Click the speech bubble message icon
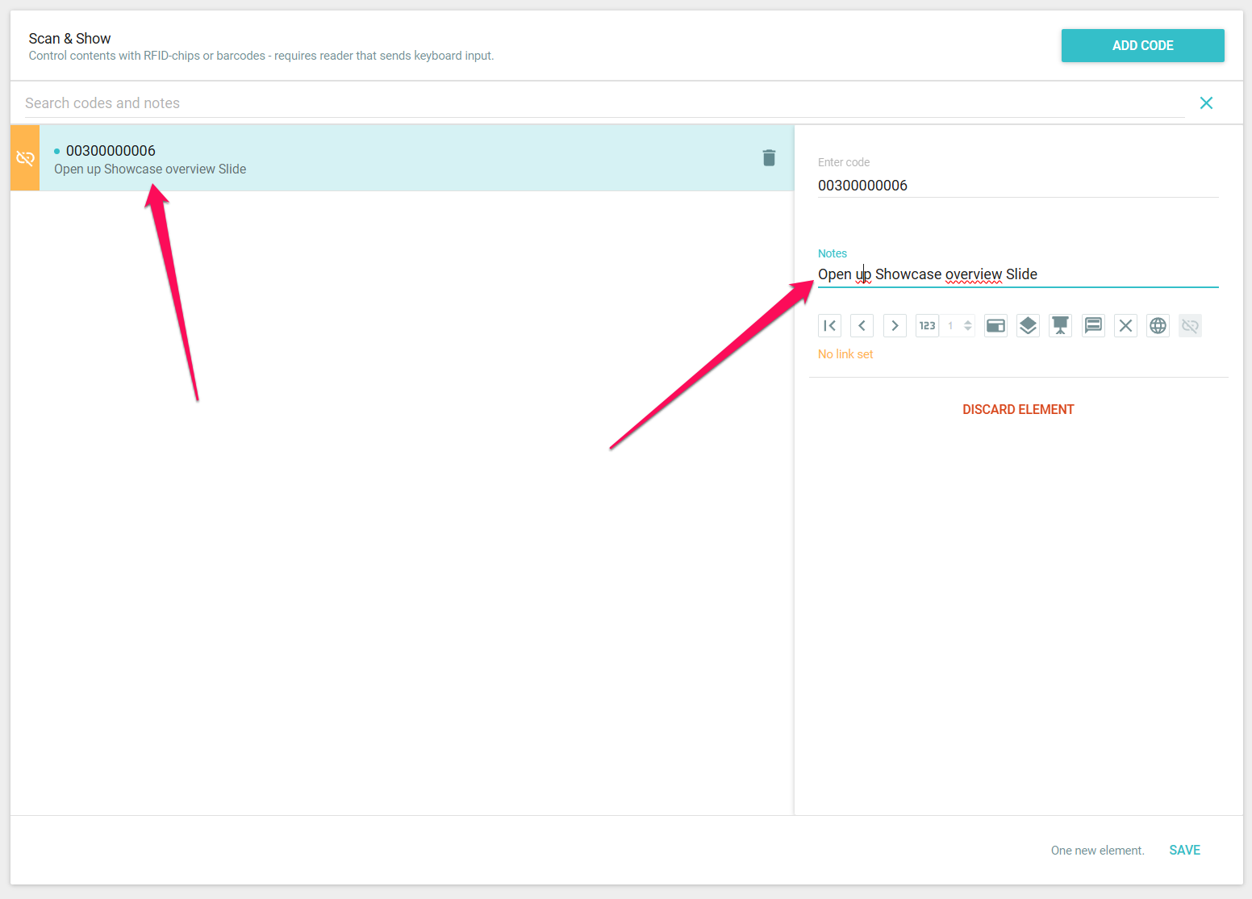 pos(1093,326)
